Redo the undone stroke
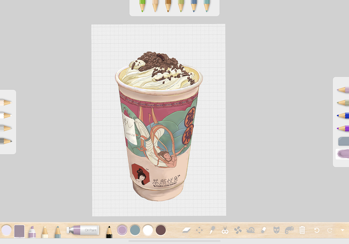The height and width of the screenshot is (244, 349). (x=330, y=230)
